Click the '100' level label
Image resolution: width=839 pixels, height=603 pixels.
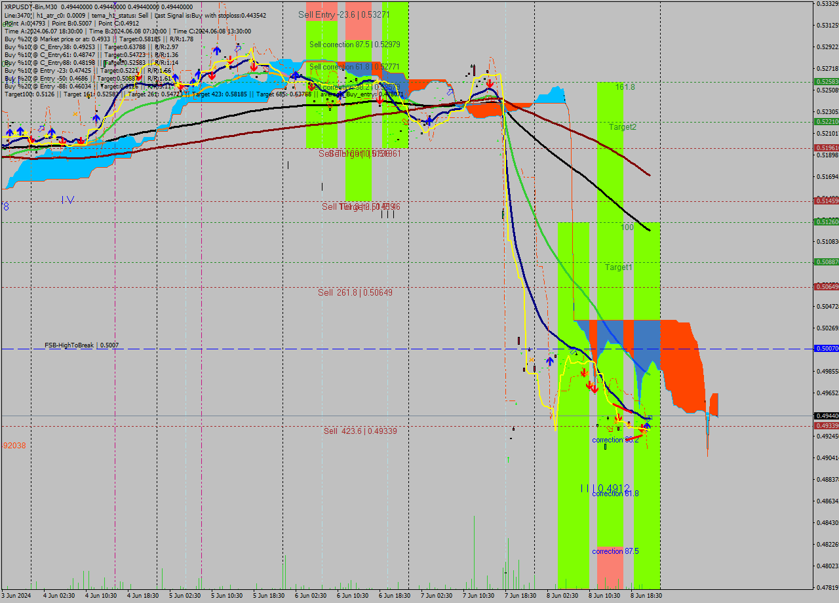tap(627, 227)
